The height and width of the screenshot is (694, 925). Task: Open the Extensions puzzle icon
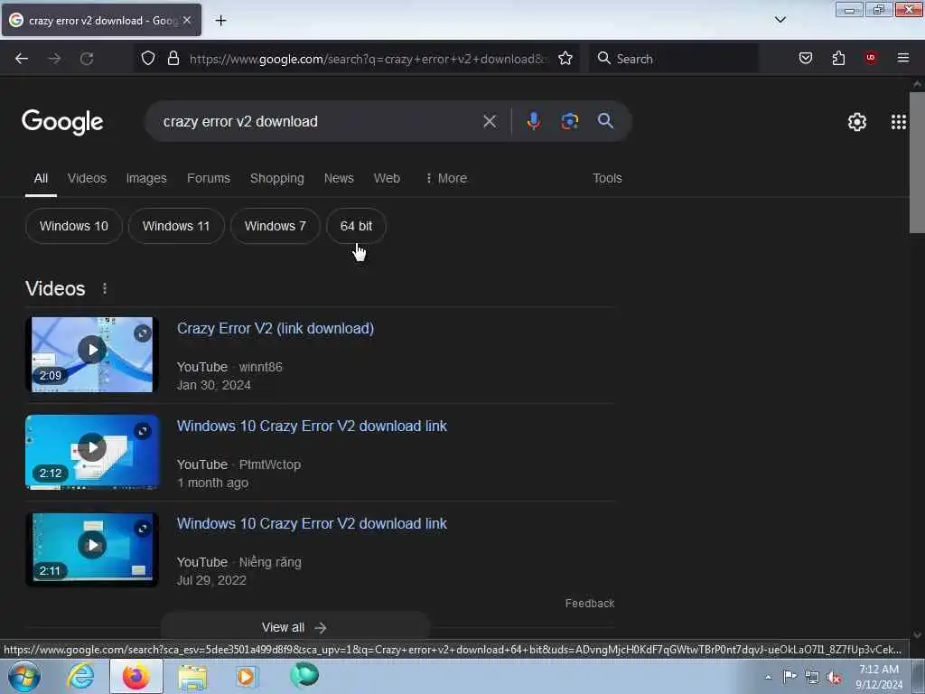pyautogui.click(x=838, y=58)
